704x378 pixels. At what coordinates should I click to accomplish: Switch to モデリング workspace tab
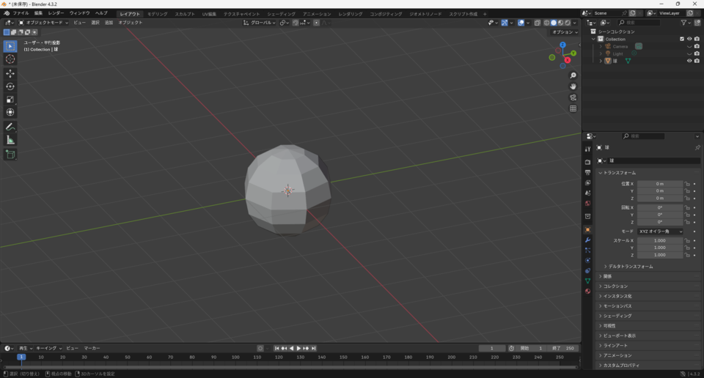[158, 14]
